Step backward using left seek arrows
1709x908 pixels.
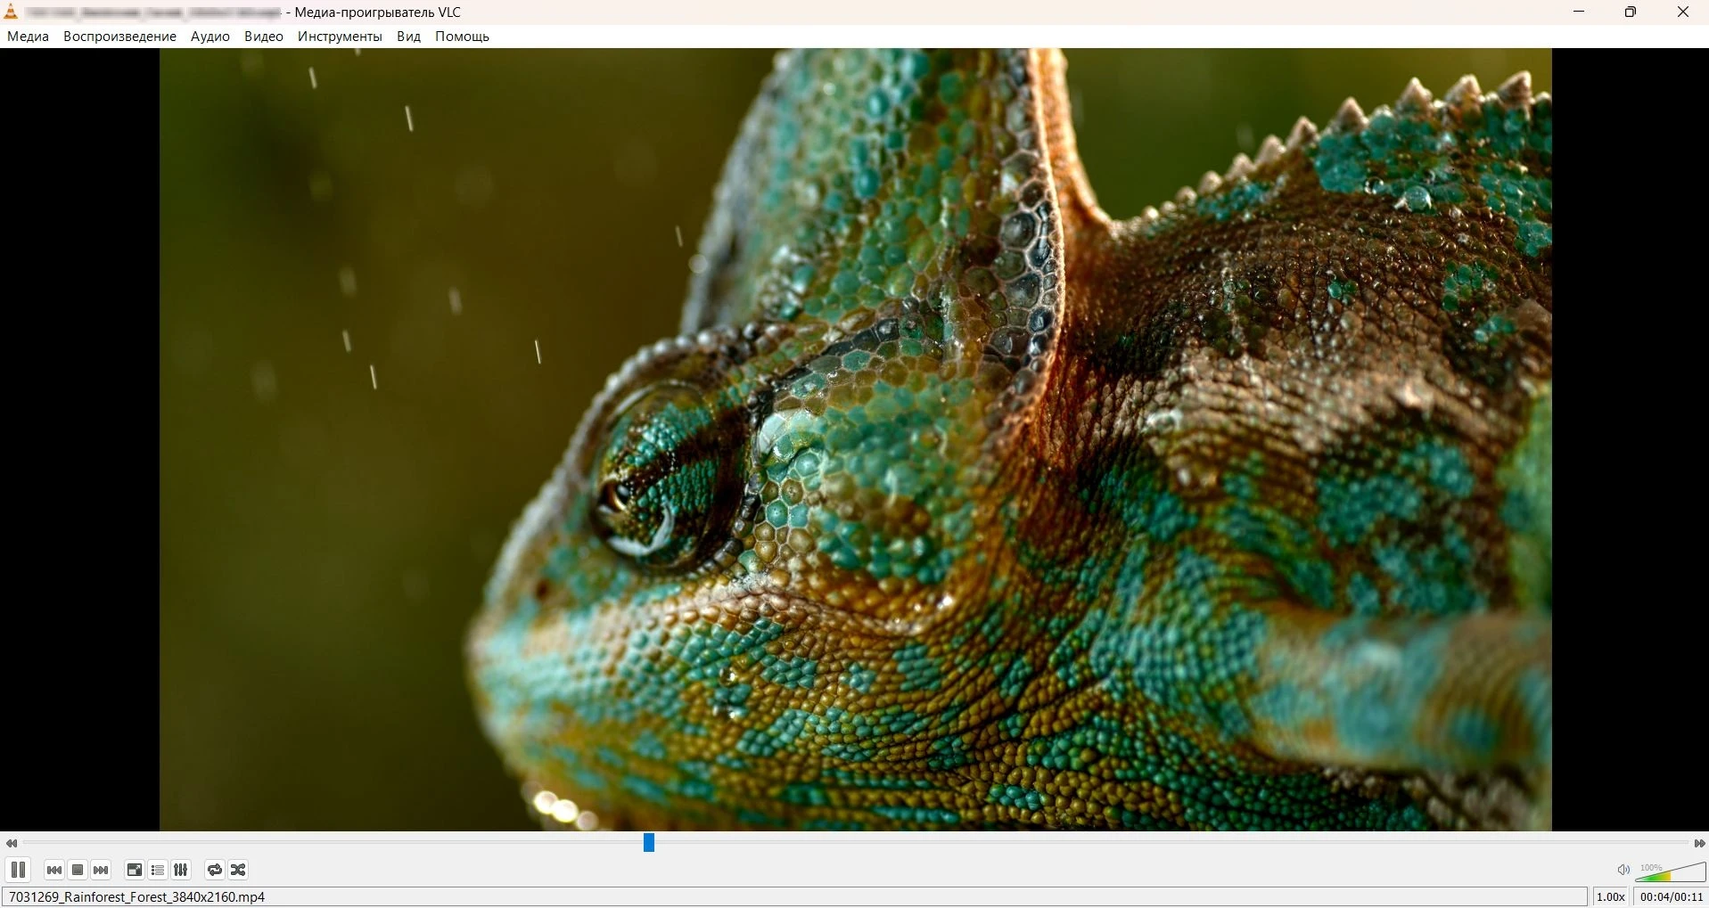(x=12, y=843)
